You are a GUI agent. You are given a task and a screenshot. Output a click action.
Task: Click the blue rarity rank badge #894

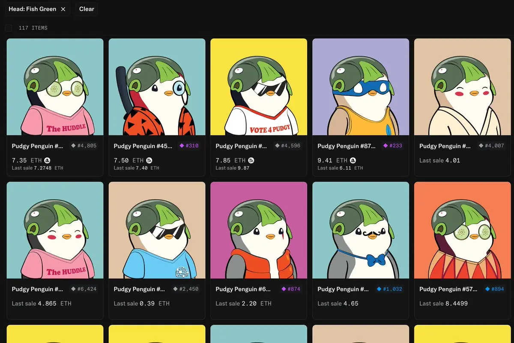tap(495, 289)
